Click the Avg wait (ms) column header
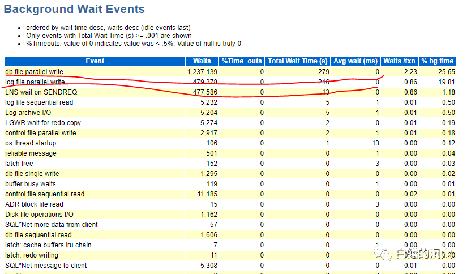This screenshot has width=467, height=274. [355, 61]
